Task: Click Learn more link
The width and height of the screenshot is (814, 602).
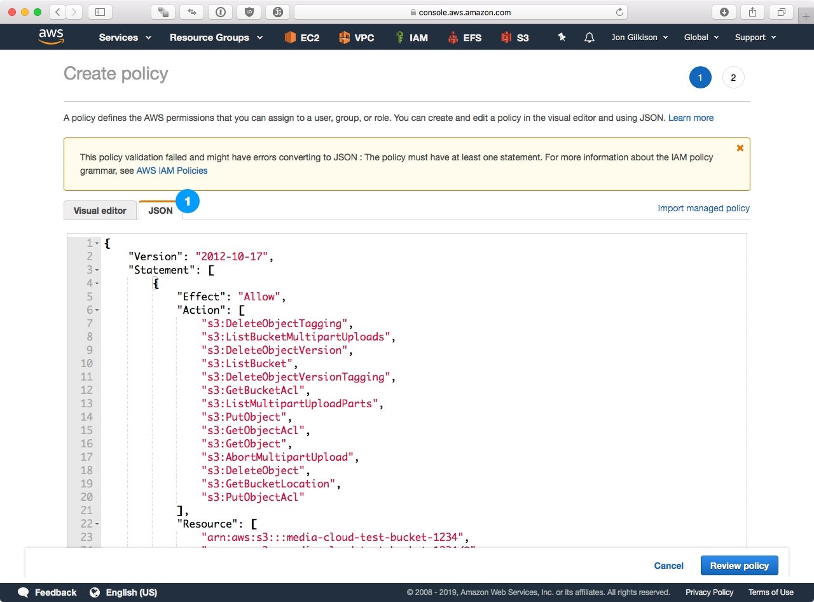Action: [x=691, y=118]
